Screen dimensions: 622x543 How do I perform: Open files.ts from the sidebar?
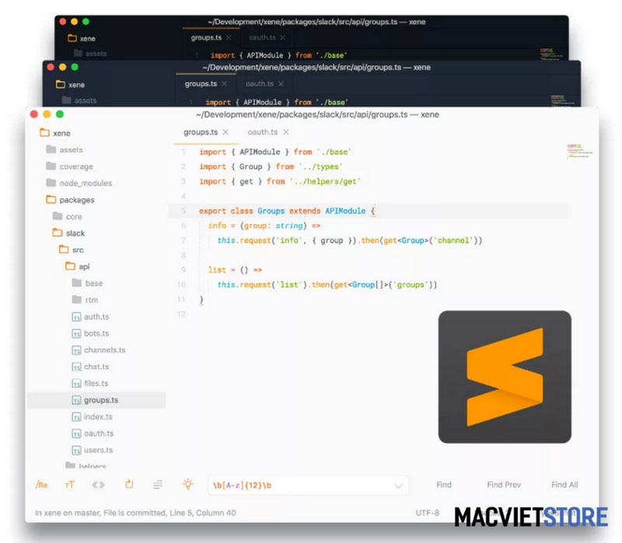90,383
